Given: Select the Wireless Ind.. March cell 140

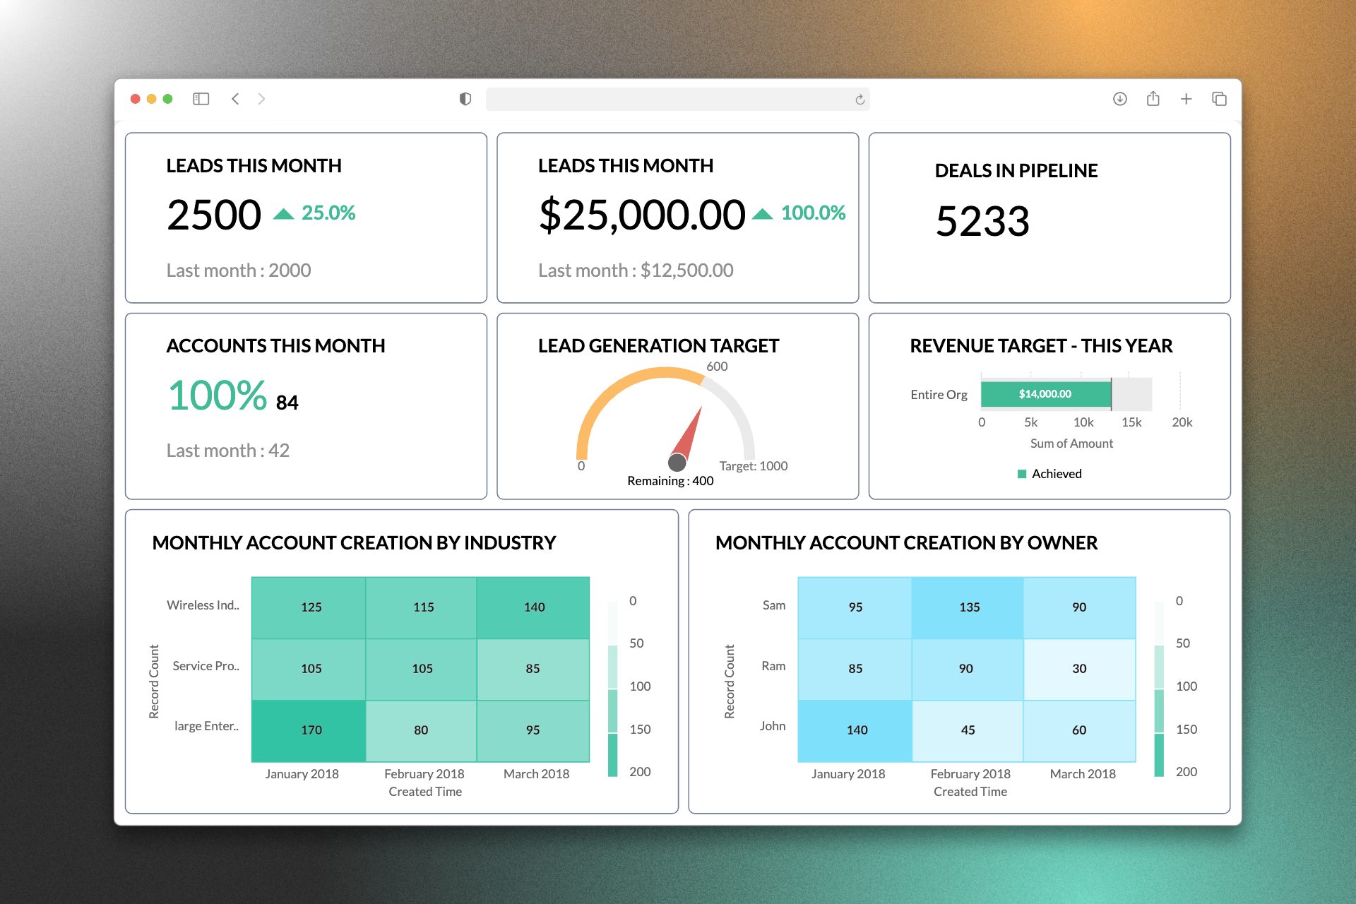Looking at the screenshot, I should coord(533,608).
